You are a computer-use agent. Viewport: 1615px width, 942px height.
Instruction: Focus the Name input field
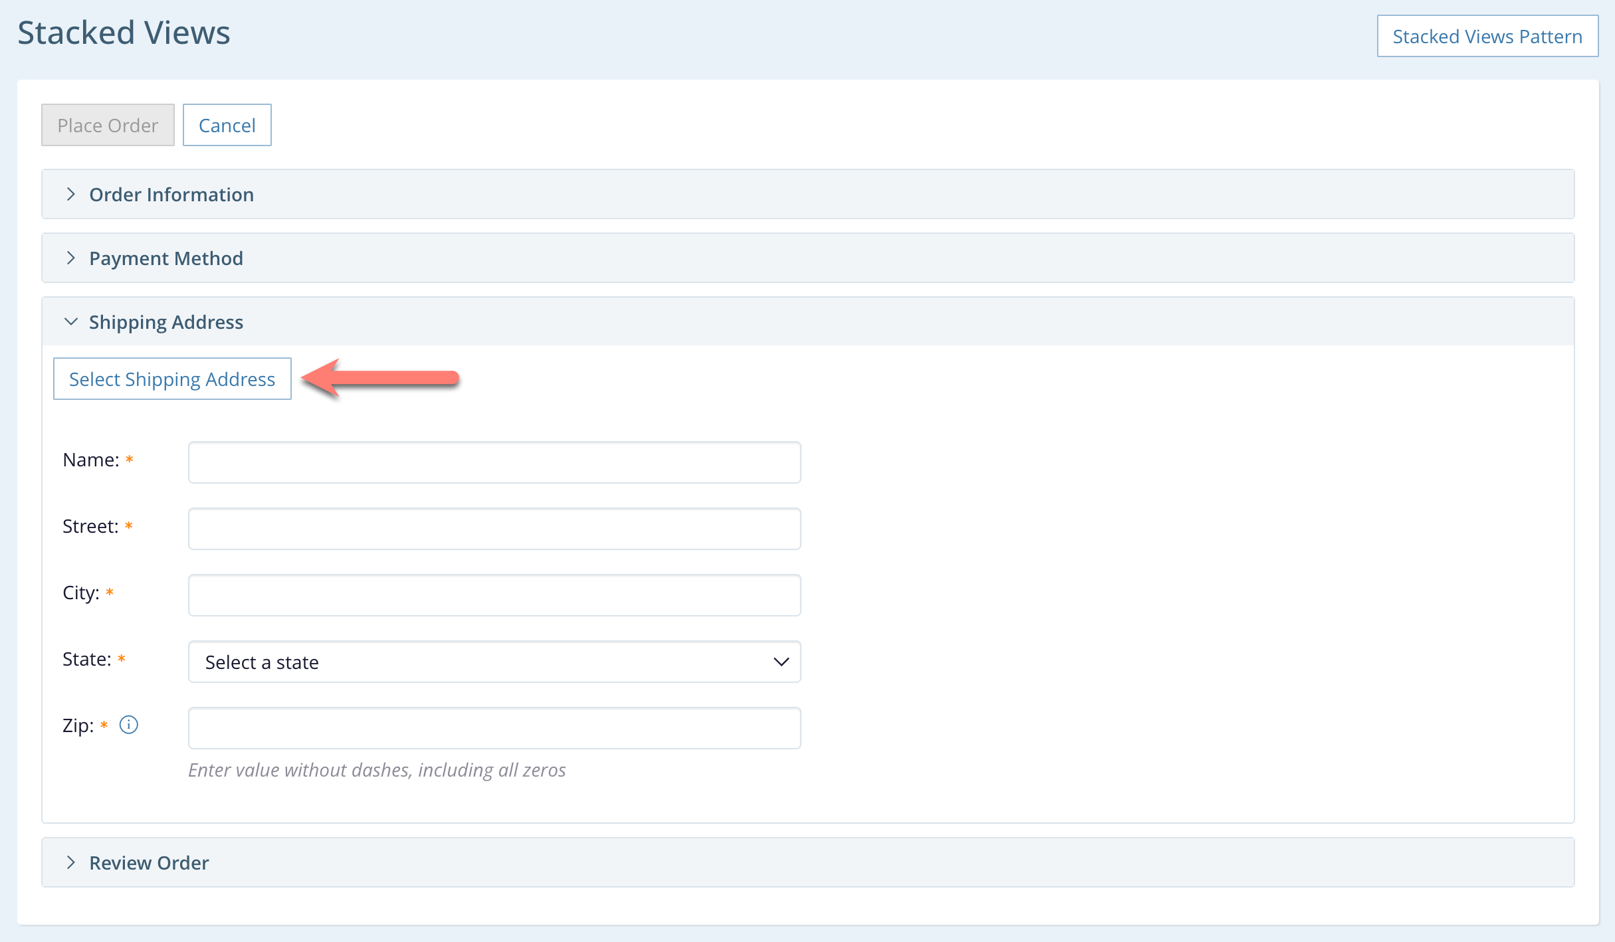tap(494, 462)
